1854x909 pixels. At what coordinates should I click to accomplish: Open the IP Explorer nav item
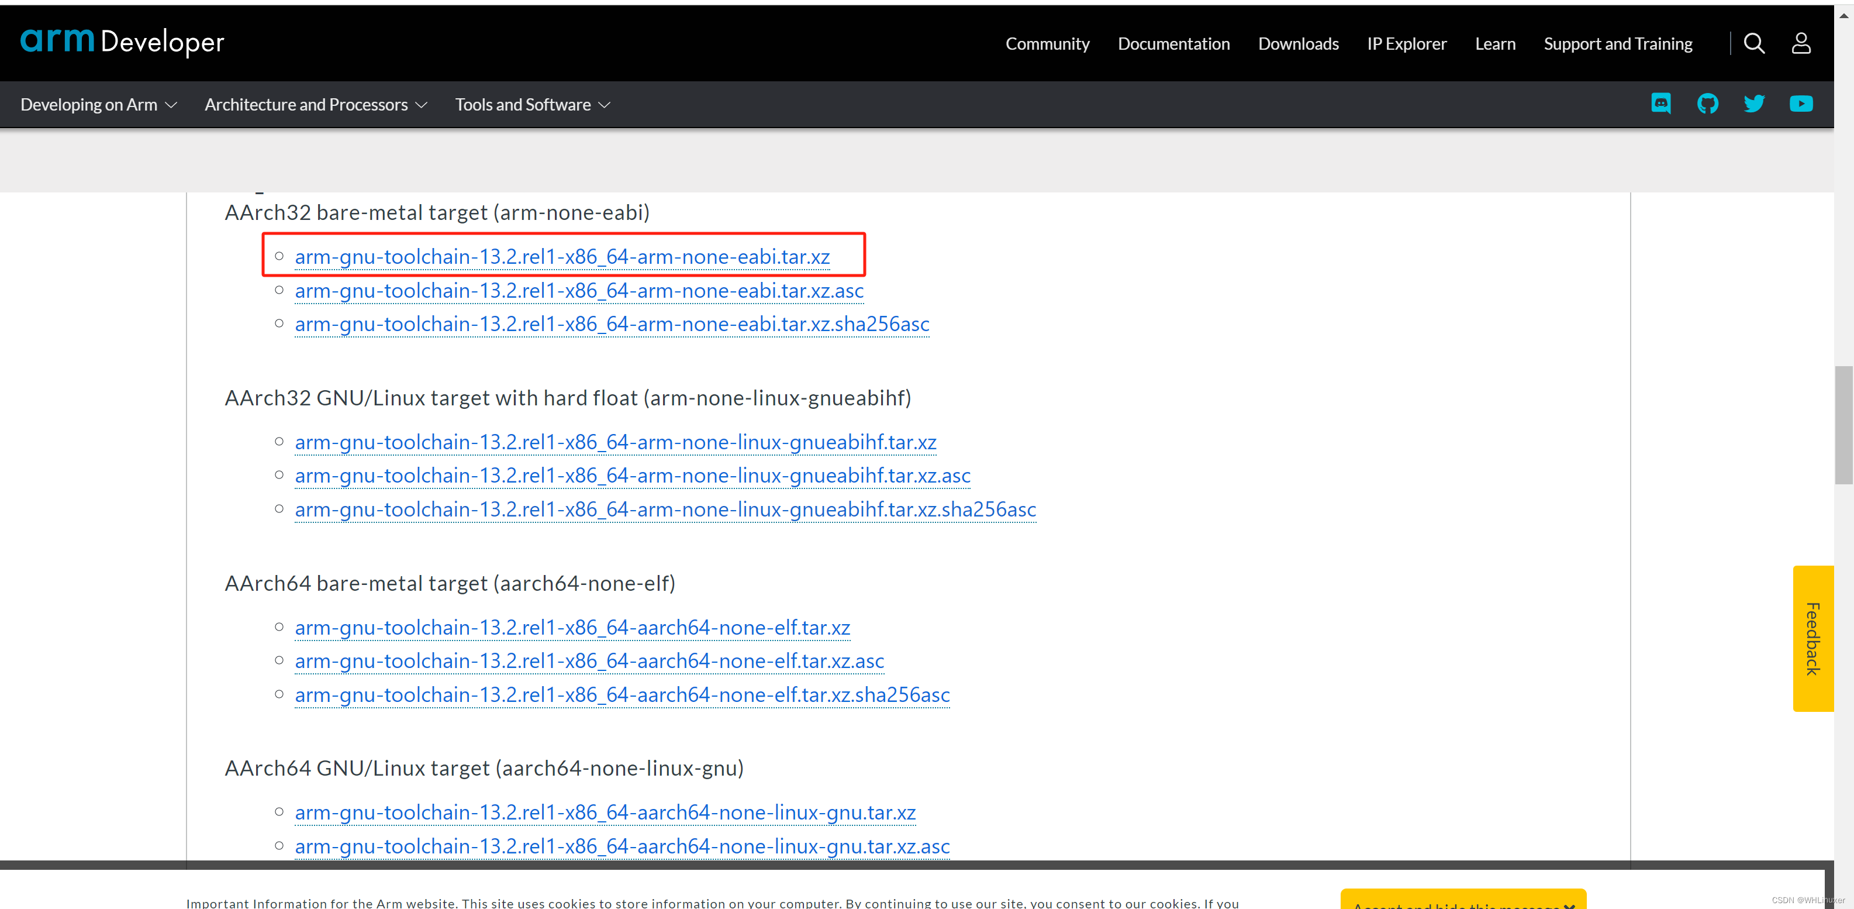click(1406, 44)
